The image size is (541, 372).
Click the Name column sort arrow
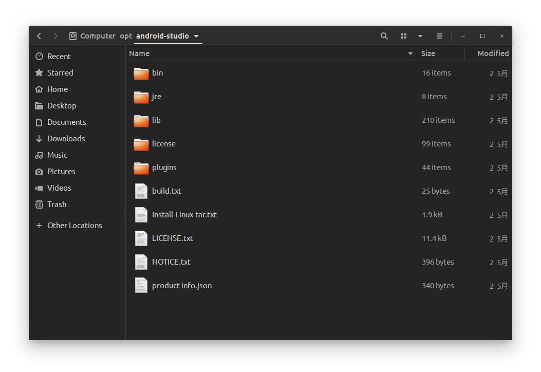click(x=410, y=53)
